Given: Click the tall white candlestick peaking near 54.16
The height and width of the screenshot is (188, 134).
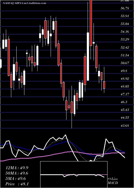Looking at the screenshot, I should click(x=88, y=56).
